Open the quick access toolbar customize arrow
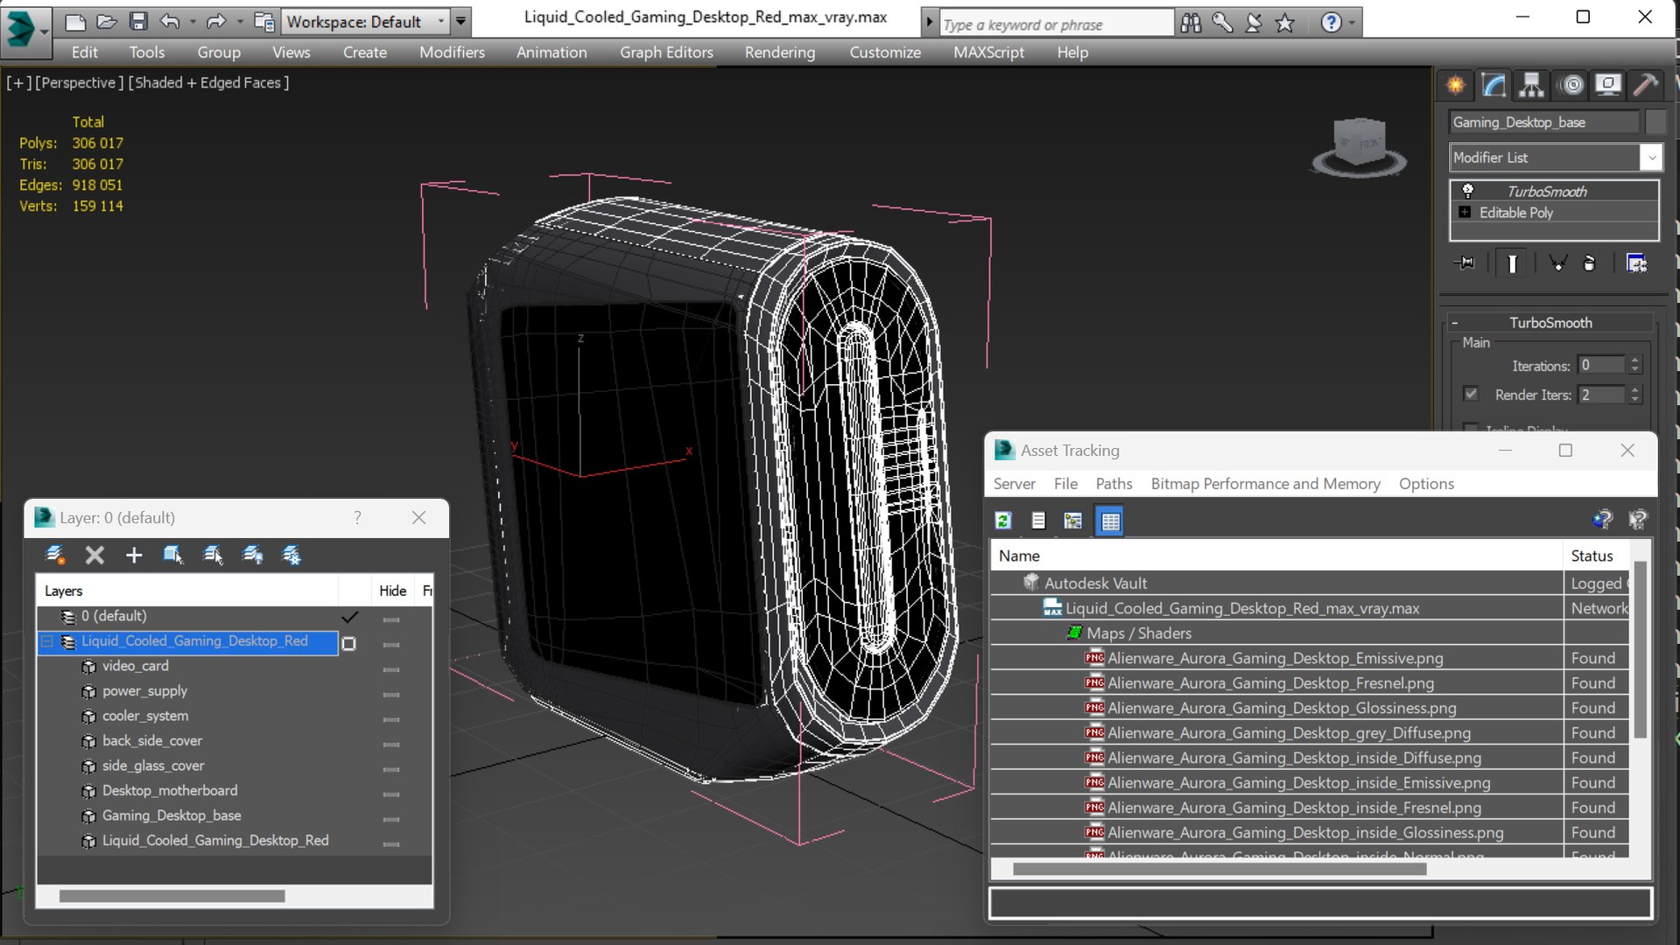The height and width of the screenshot is (945, 1680). coord(460,22)
